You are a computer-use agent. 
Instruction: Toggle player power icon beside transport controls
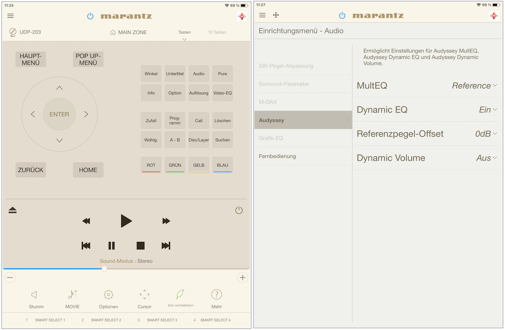click(239, 210)
